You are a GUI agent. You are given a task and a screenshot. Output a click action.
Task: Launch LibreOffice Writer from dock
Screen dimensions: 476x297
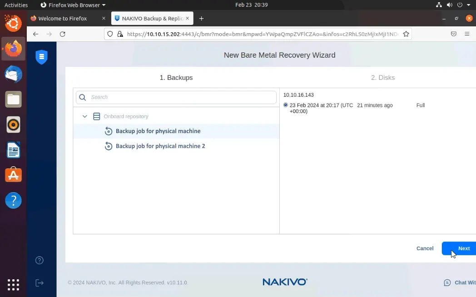(13, 150)
